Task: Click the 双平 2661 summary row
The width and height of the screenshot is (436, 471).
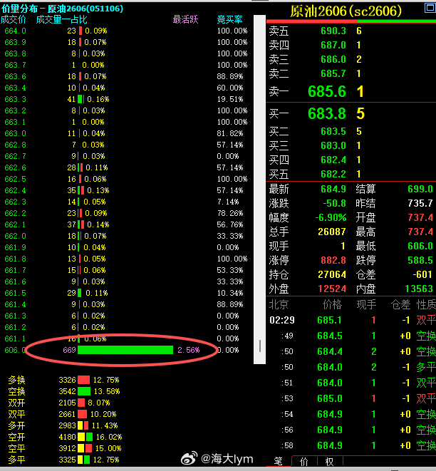Action: pos(63,414)
